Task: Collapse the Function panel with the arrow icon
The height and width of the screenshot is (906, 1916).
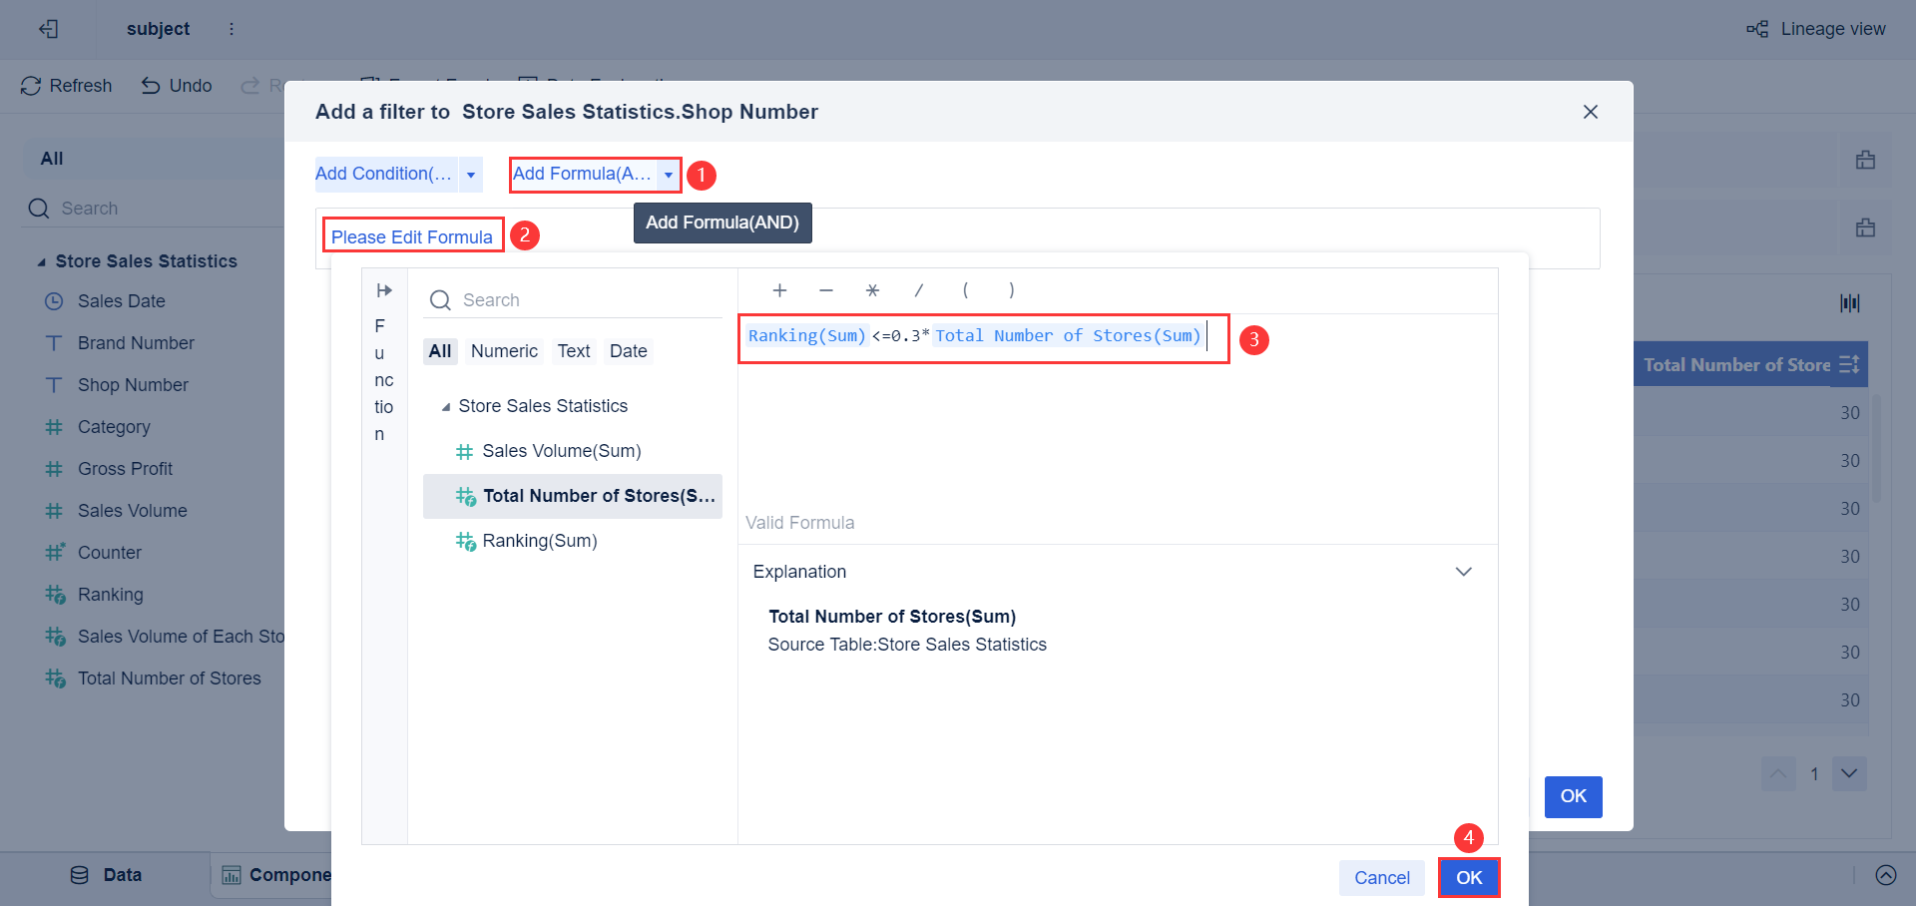Action: [385, 290]
